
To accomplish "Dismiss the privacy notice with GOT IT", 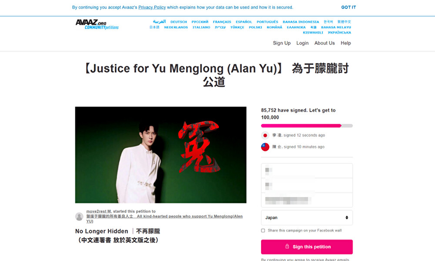I will coord(348,7).
